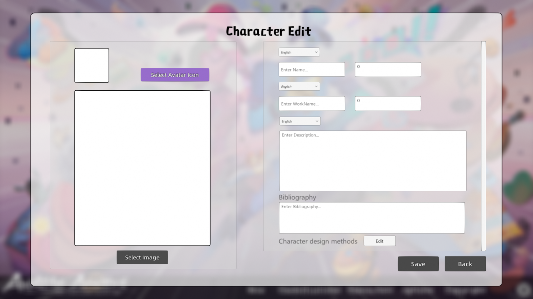Click the number field beside the Name input

(388, 70)
